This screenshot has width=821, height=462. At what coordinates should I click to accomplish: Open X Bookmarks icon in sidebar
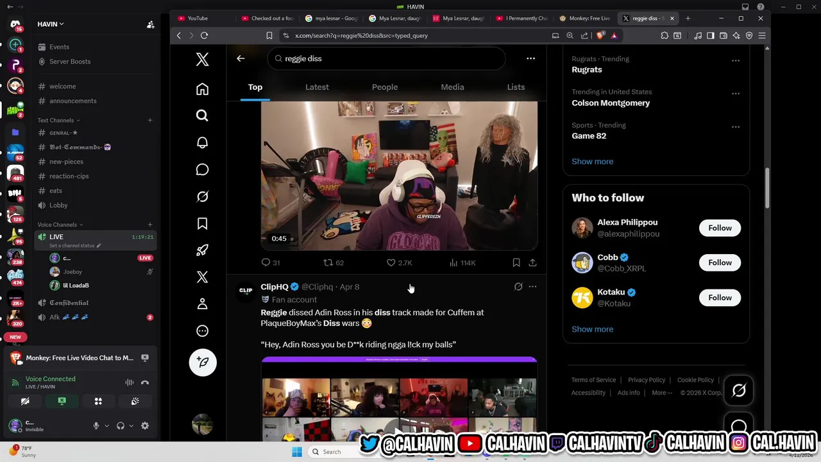coord(202,223)
